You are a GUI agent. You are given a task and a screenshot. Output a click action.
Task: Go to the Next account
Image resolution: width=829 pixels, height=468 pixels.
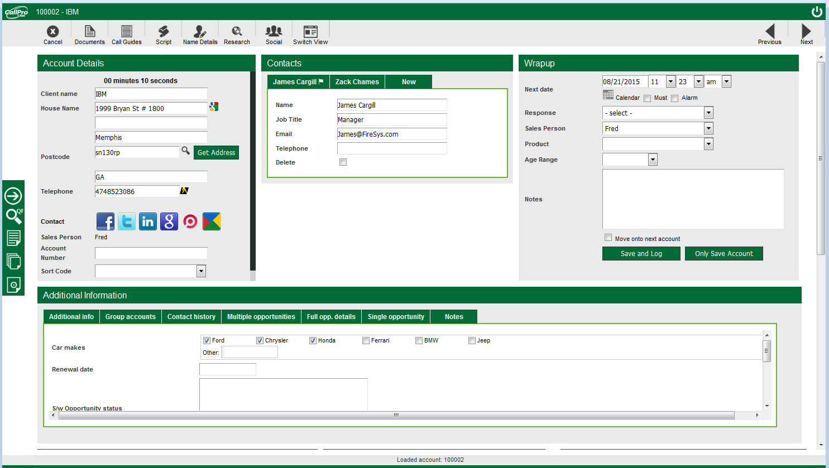tap(806, 34)
